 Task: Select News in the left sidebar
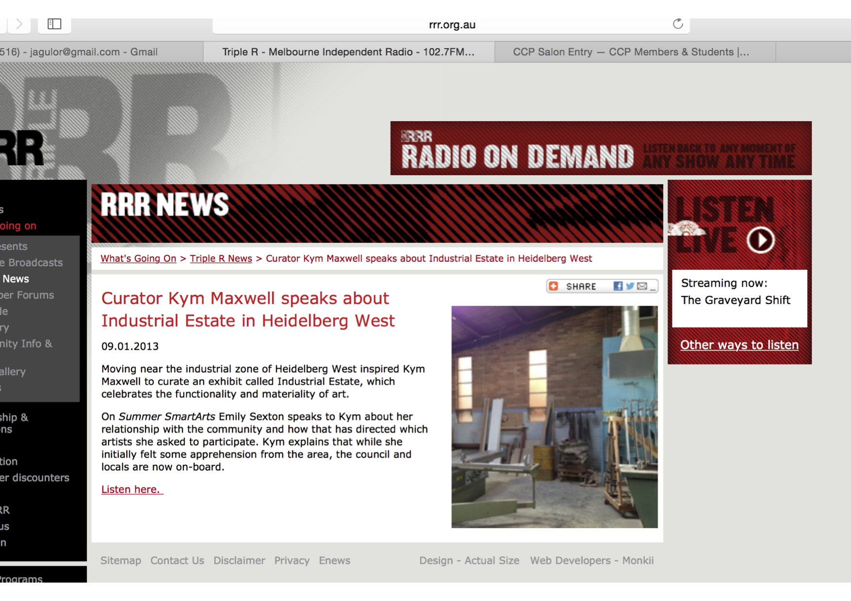point(16,279)
